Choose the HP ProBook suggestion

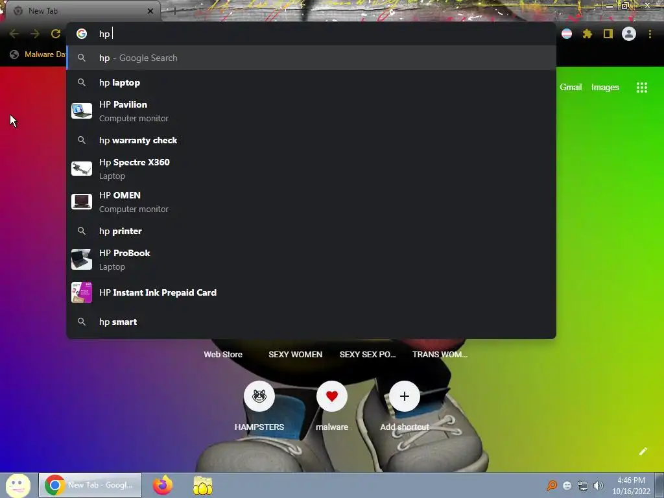point(311,259)
